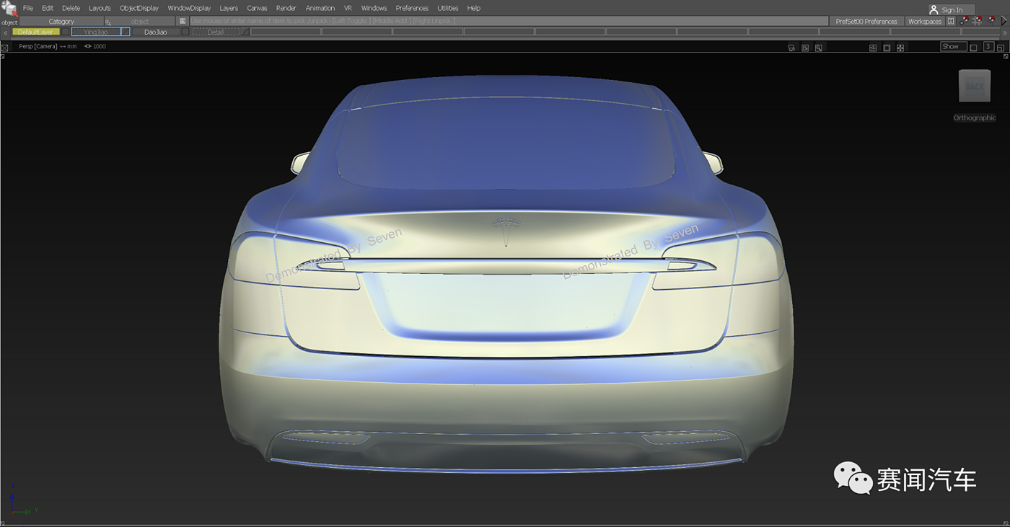The height and width of the screenshot is (527, 1010).
Task: Toggle the grid snap magnet icon
Action: [x=978, y=21]
